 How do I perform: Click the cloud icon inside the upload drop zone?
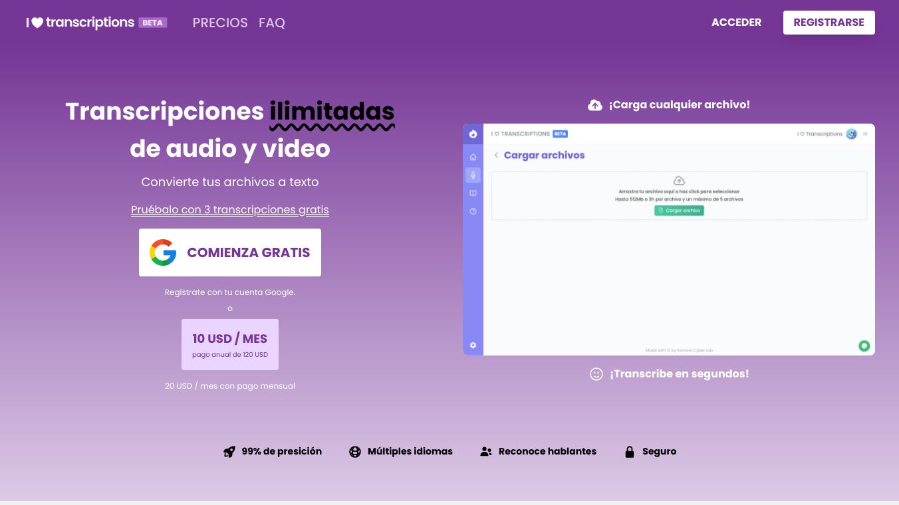coord(679,181)
